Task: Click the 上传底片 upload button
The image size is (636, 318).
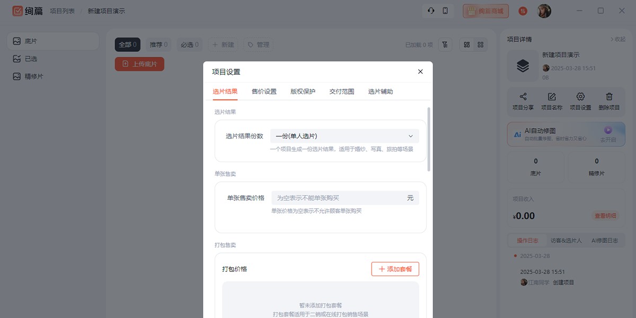Action: point(139,64)
